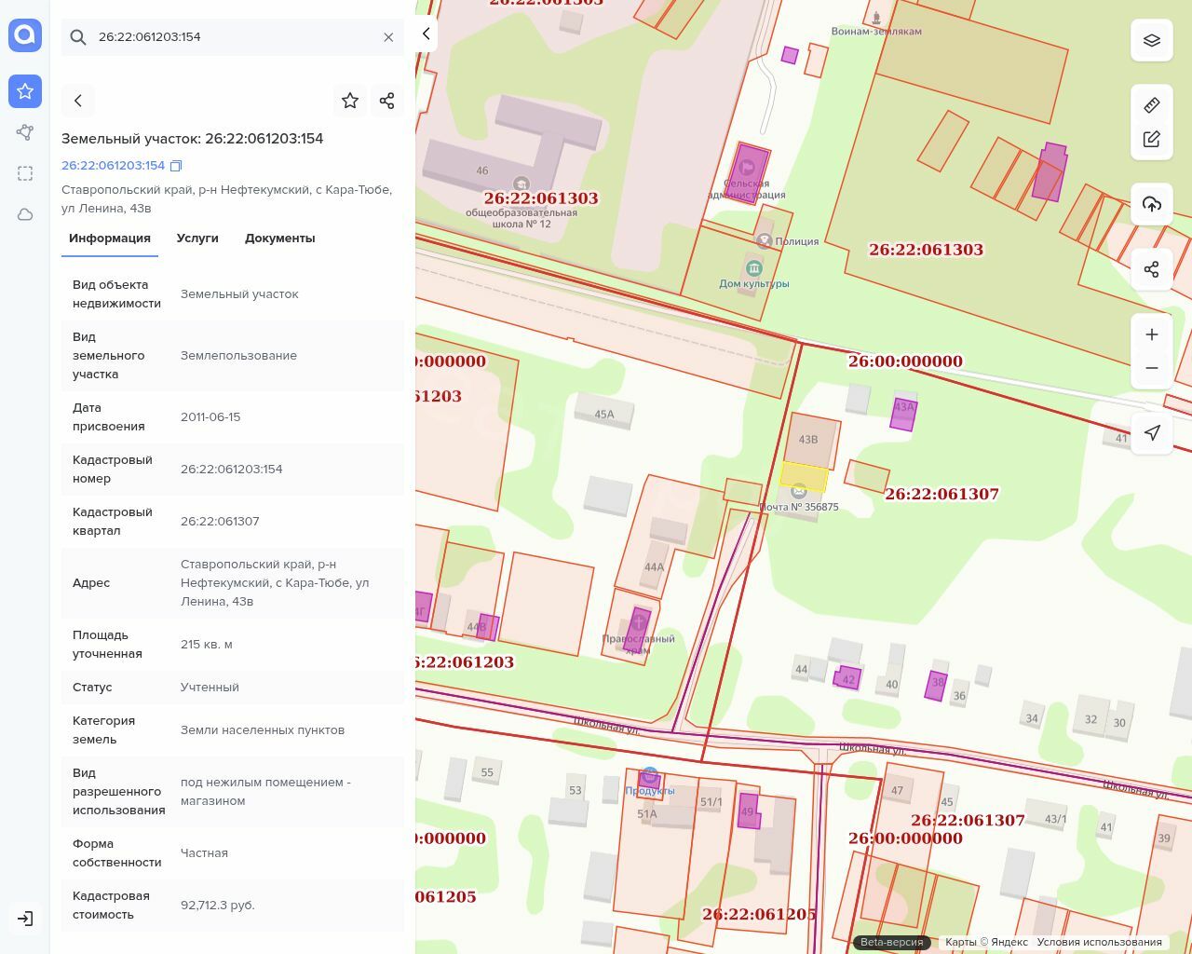Zoom out on the map
The width and height of the screenshot is (1192, 954).
1152,368
